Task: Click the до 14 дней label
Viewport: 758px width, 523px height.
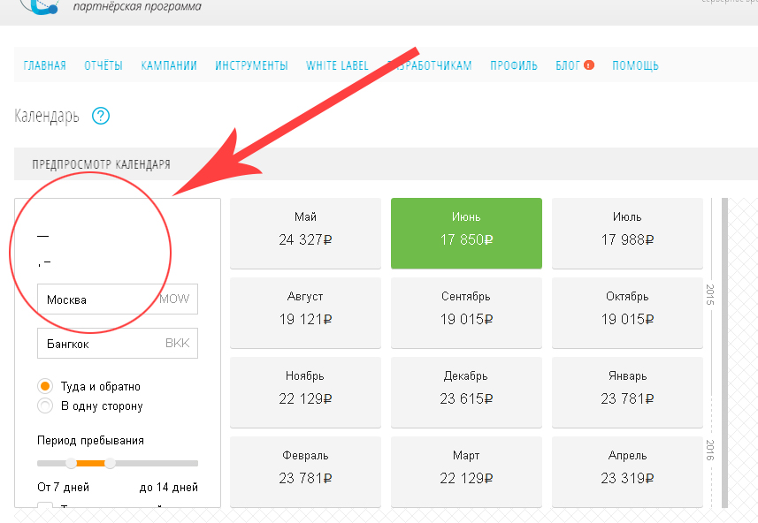Action: [x=169, y=487]
